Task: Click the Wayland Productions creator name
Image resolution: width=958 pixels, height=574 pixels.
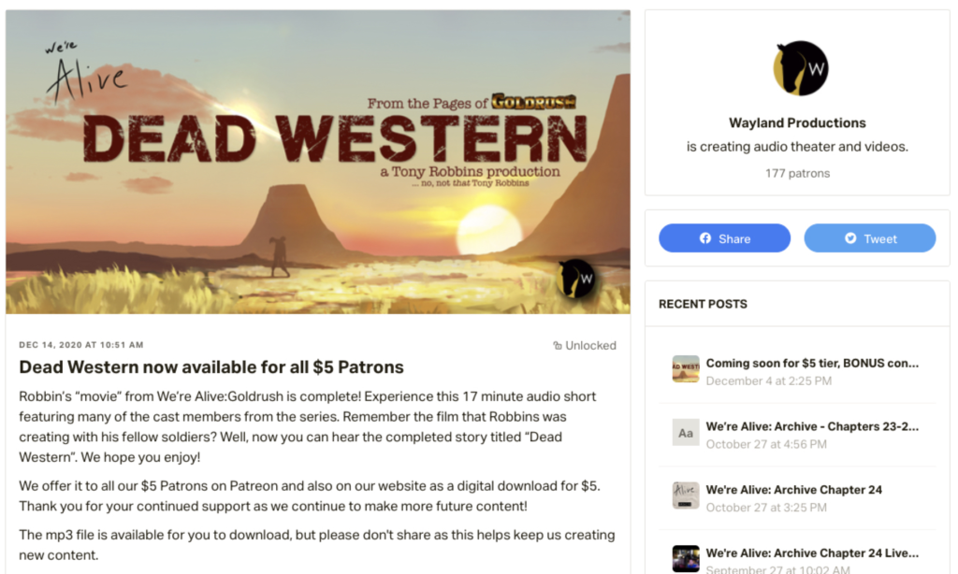Action: pos(797,122)
